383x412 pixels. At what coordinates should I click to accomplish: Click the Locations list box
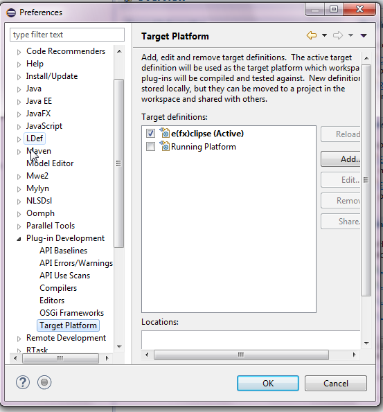click(251, 340)
